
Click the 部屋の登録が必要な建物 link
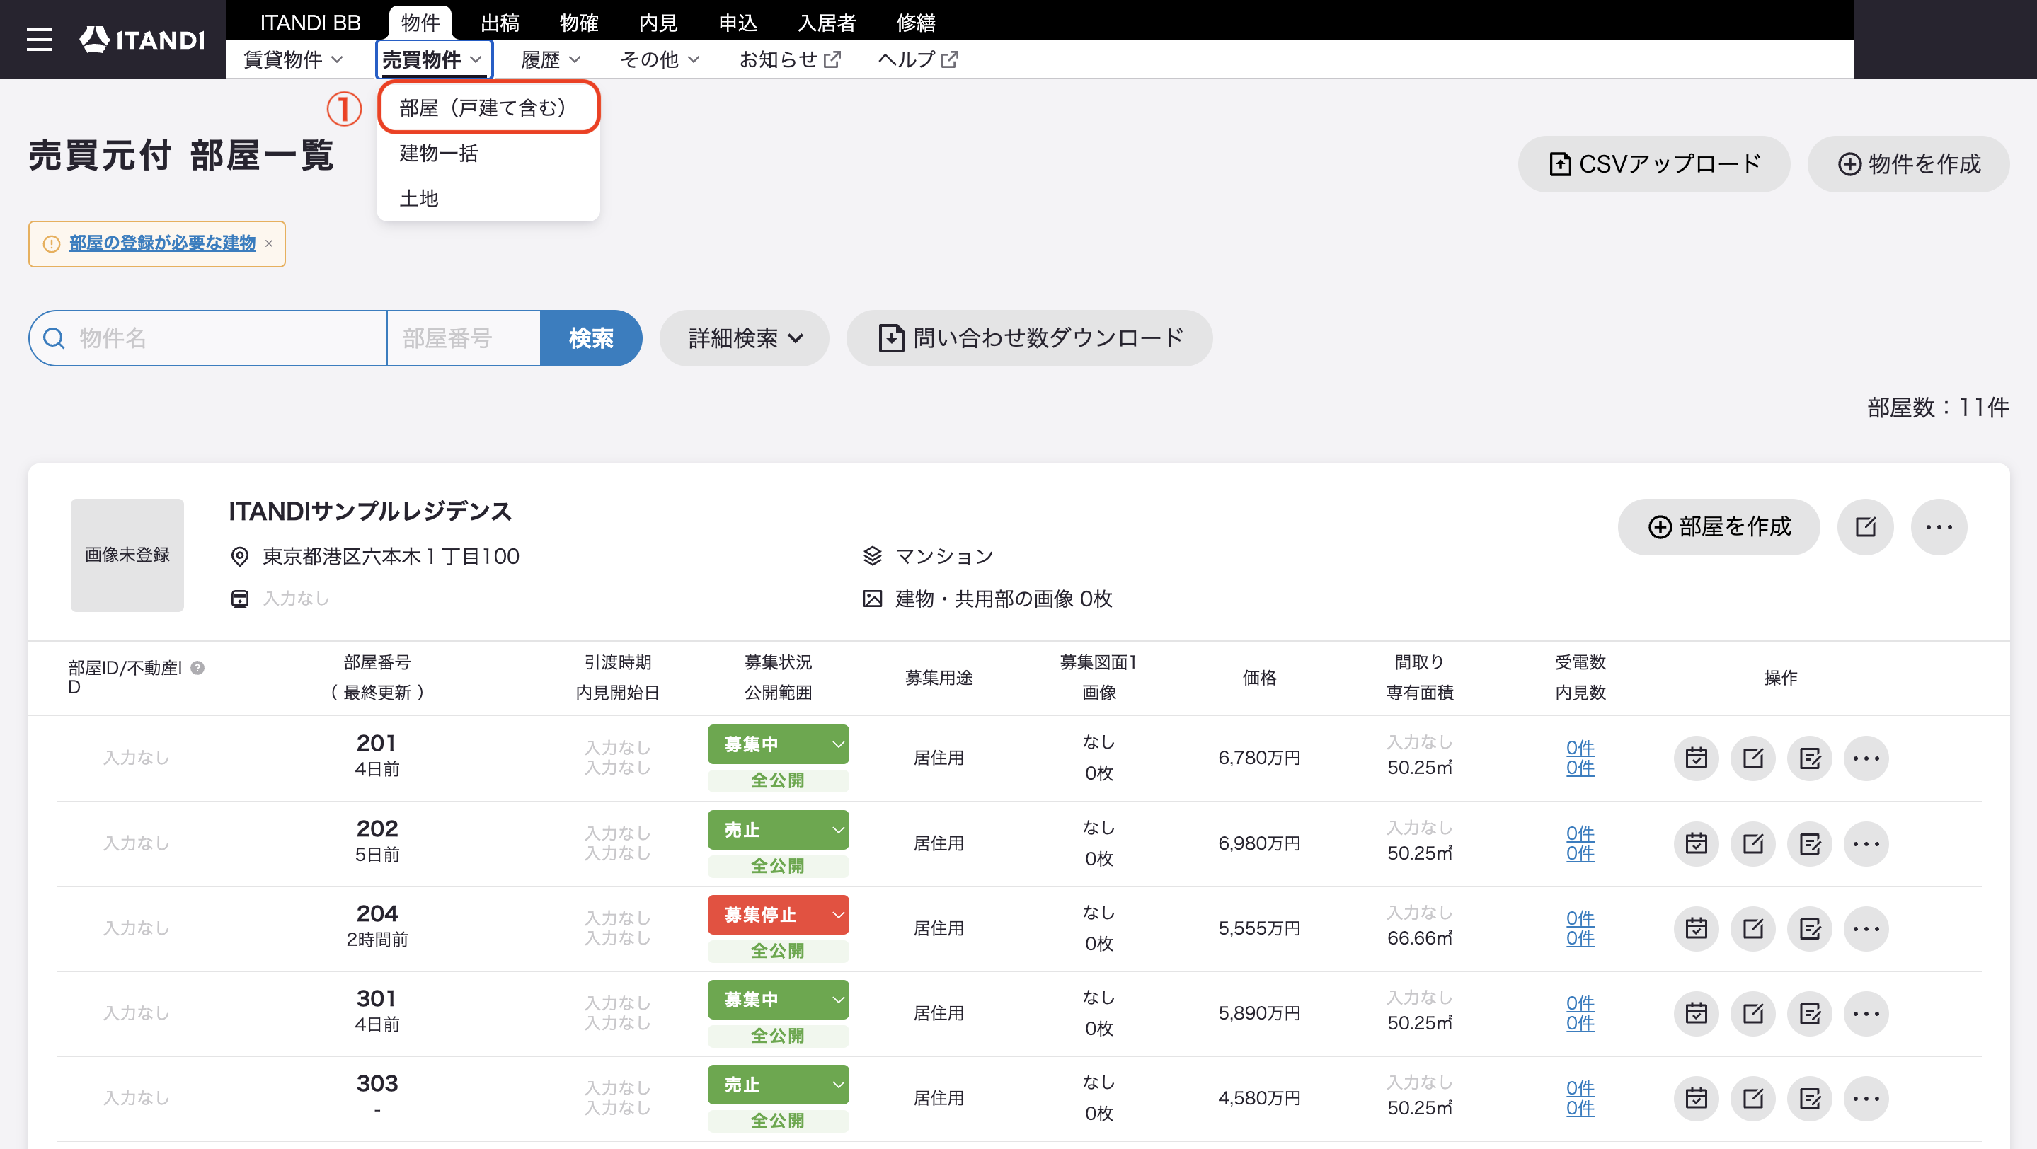[x=162, y=243]
